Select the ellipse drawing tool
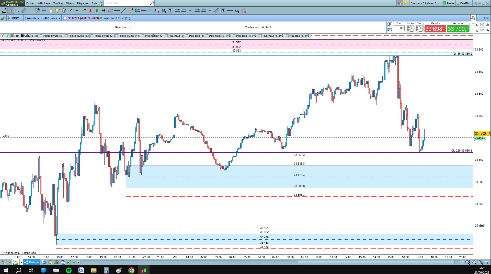The image size is (491, 274). [130, 10]
